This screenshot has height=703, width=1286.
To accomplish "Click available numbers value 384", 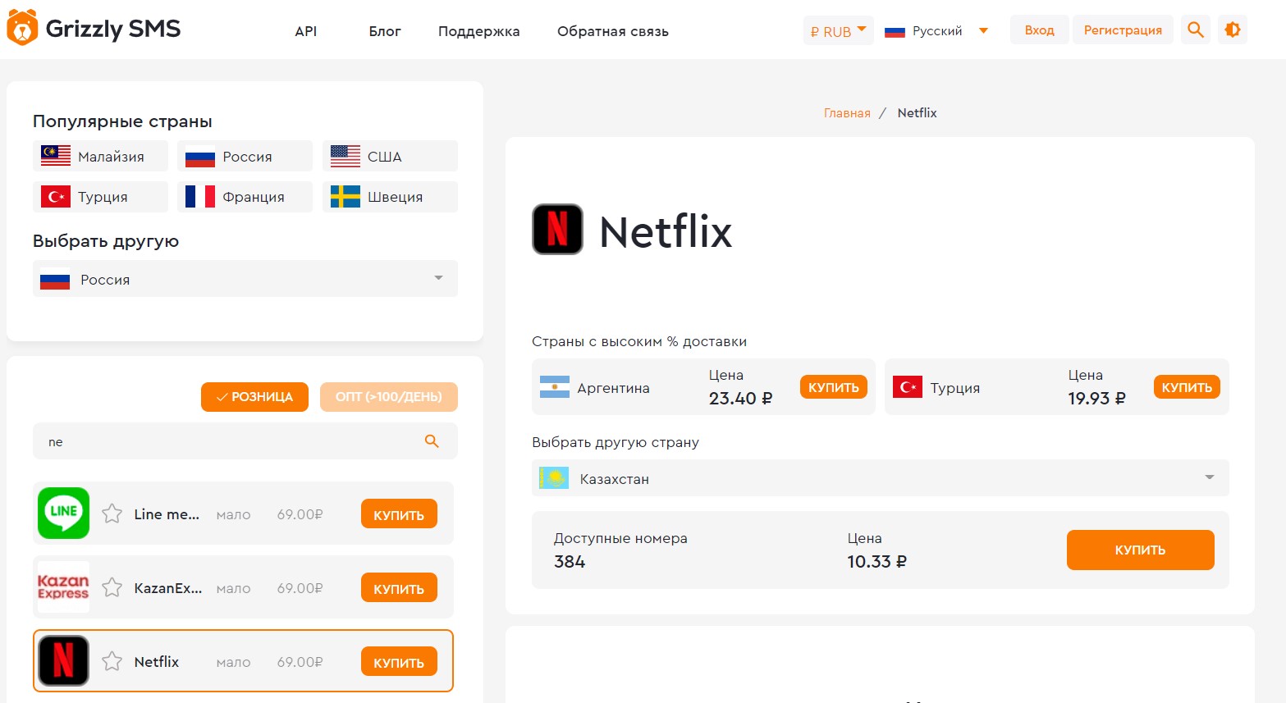I will point(570,562).
